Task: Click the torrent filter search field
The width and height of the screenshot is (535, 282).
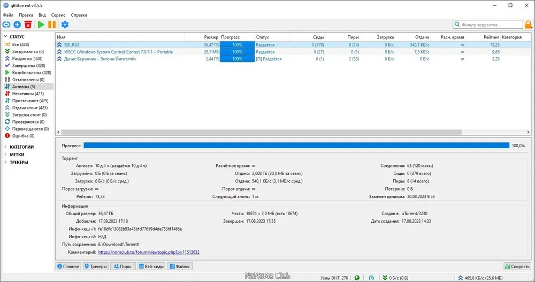Action: click(x=488, y=25)
